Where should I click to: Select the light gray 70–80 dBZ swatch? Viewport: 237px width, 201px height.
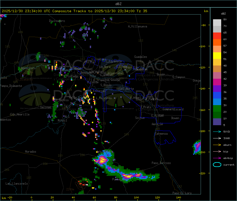pos(217,23)
